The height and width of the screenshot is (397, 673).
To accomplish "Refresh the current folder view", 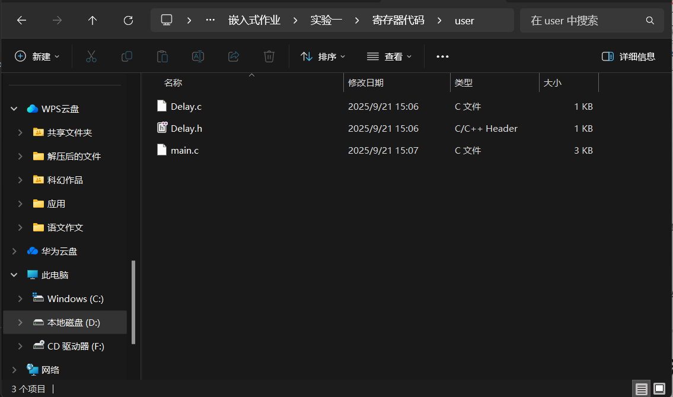I will click(x=128, y=20).
